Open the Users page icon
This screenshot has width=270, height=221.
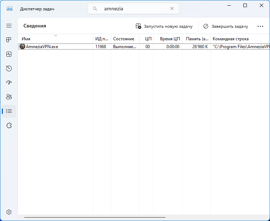point(9,97)
